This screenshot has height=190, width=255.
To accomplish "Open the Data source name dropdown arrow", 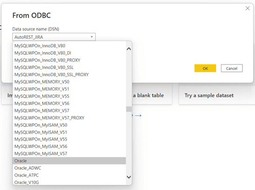I will pyautogui.click(x=92, y=37).
